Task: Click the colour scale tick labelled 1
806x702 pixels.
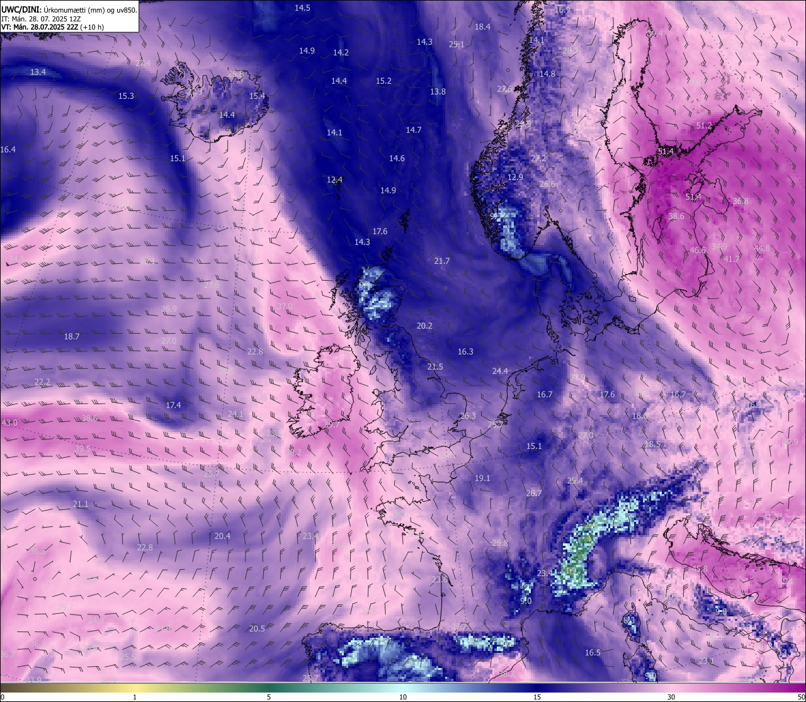Action: click(135, 697)
